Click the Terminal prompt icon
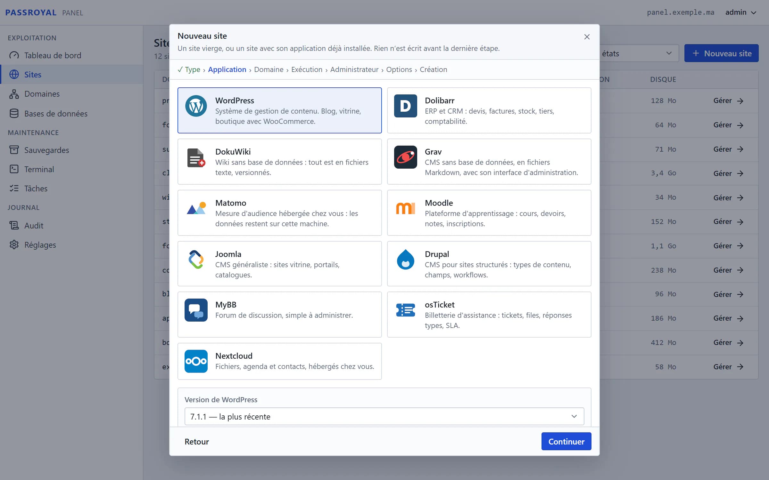Screen dimensions: 769x480 [x=14, y=169]
